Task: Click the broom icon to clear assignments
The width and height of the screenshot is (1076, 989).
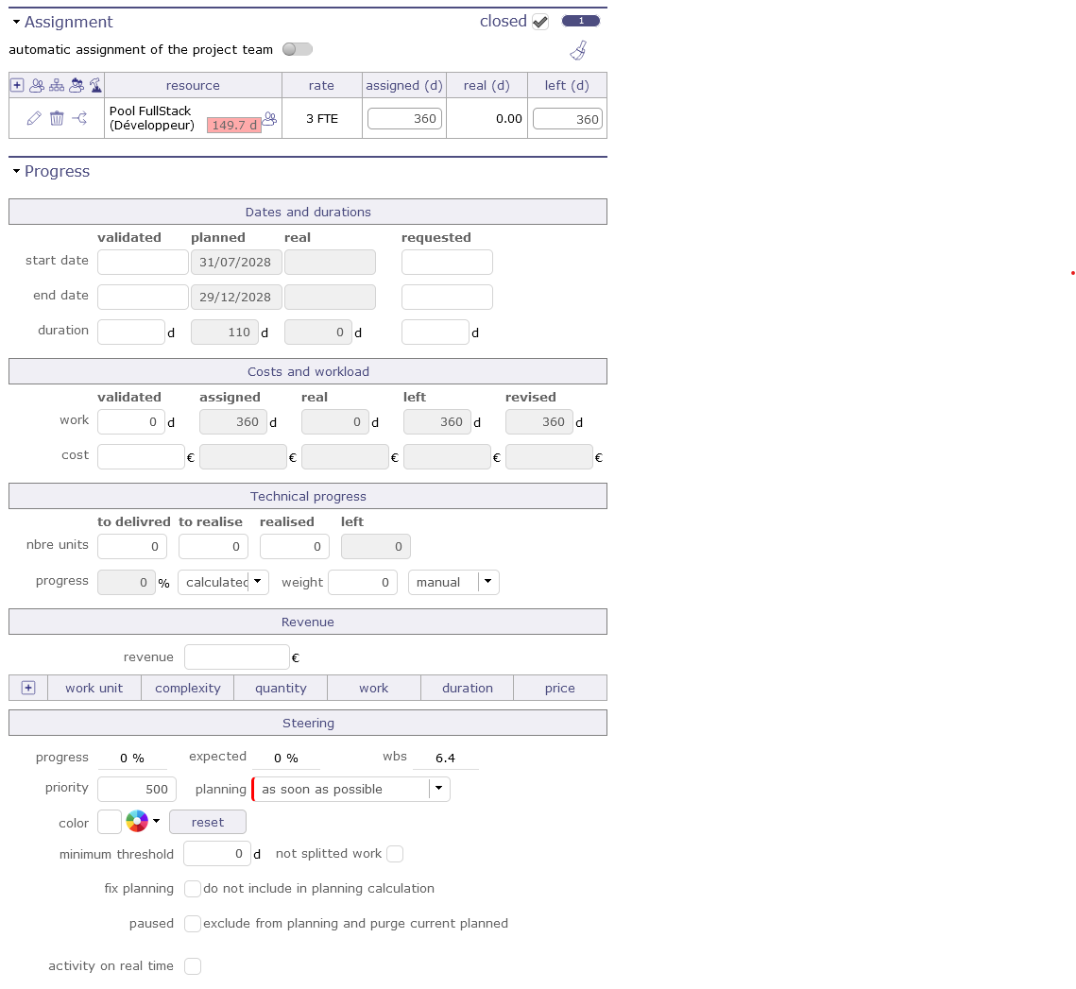Action: click(x=578, y=51)
